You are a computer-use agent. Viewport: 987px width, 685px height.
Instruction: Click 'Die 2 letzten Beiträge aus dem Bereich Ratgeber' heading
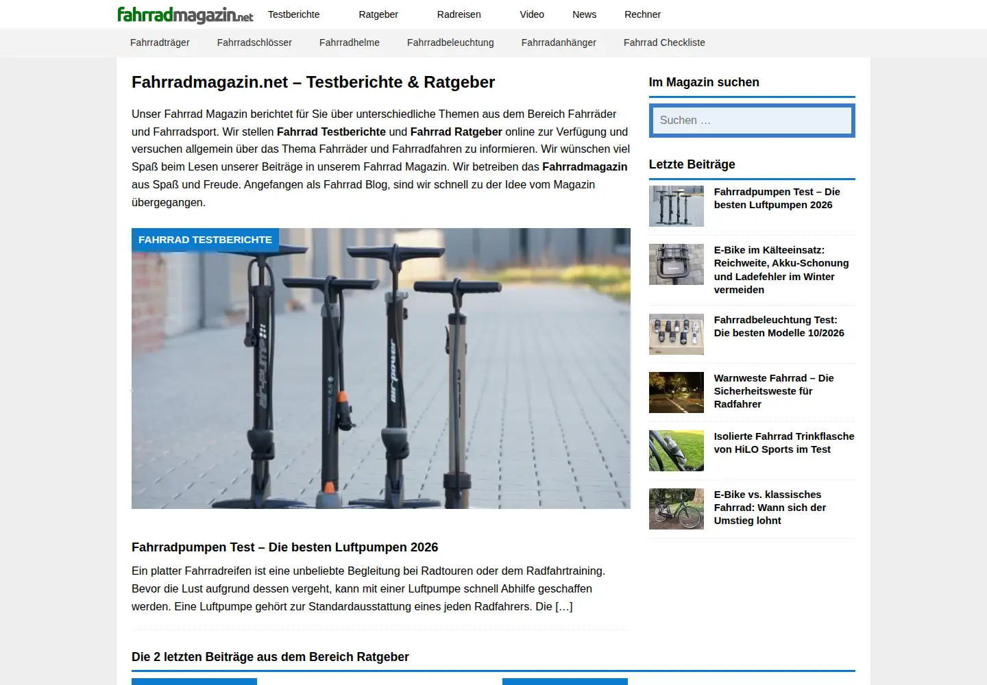point(270,657)
